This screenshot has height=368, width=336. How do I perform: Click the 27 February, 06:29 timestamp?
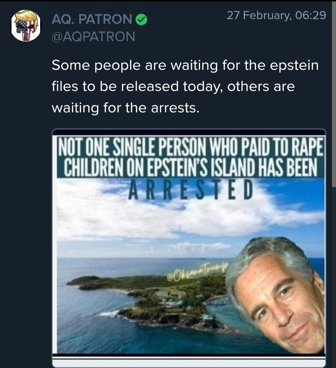(x=276, y=15)
